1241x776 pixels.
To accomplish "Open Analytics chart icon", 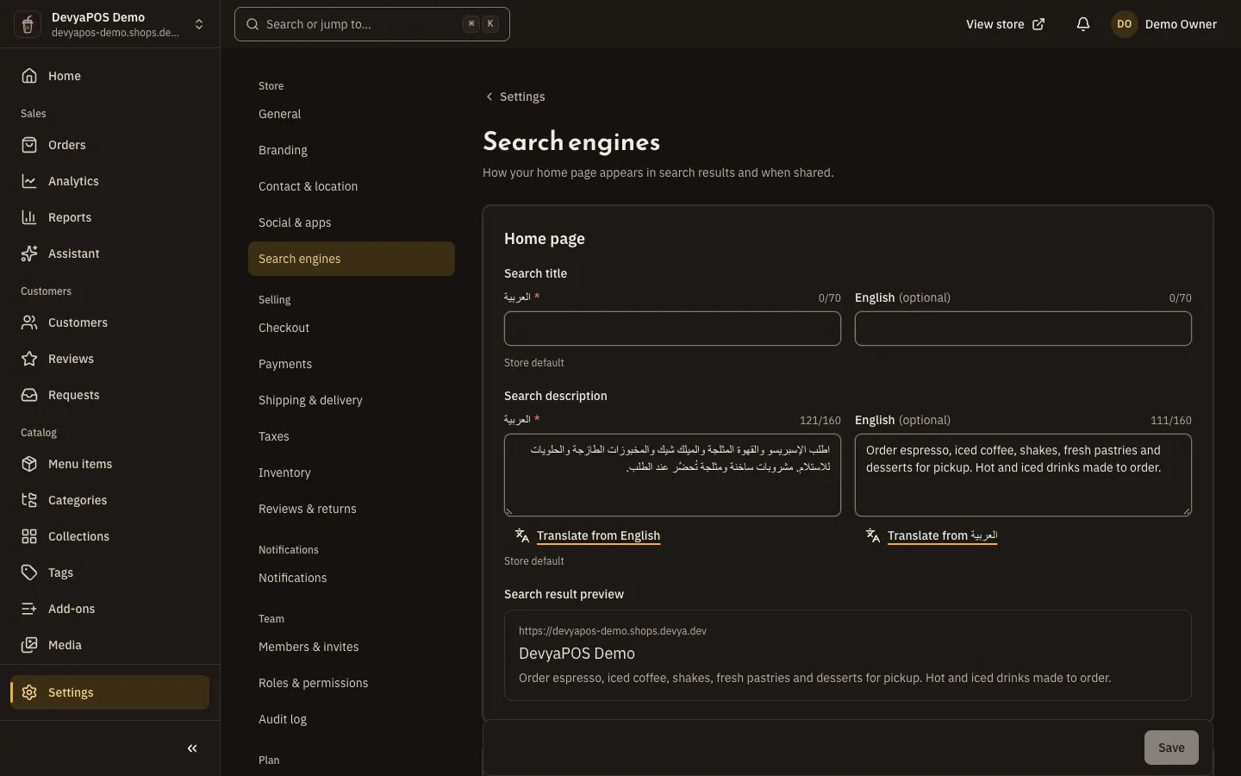I will [29, 181].
